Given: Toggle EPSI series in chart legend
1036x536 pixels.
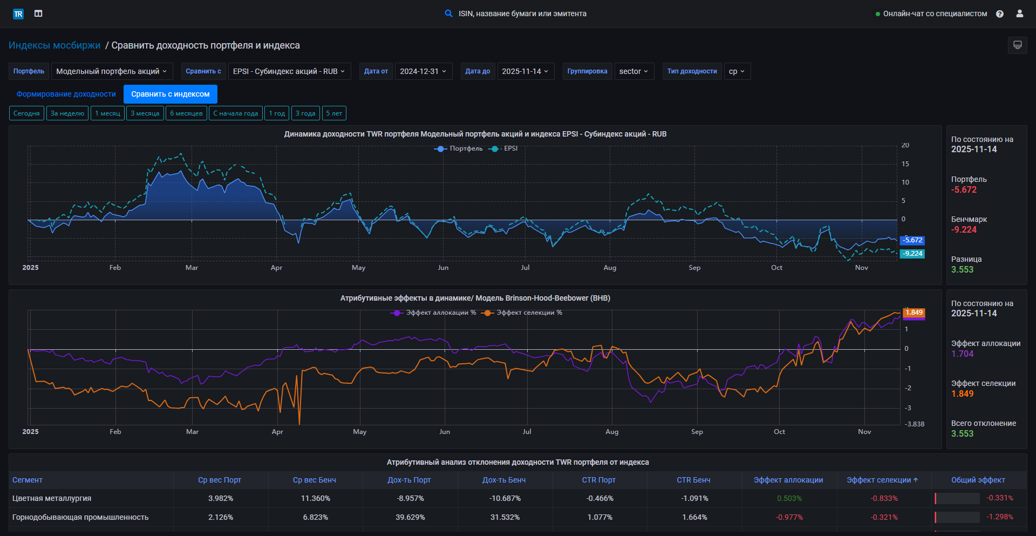Looking at the screenshot, I should tap(503, 148).
